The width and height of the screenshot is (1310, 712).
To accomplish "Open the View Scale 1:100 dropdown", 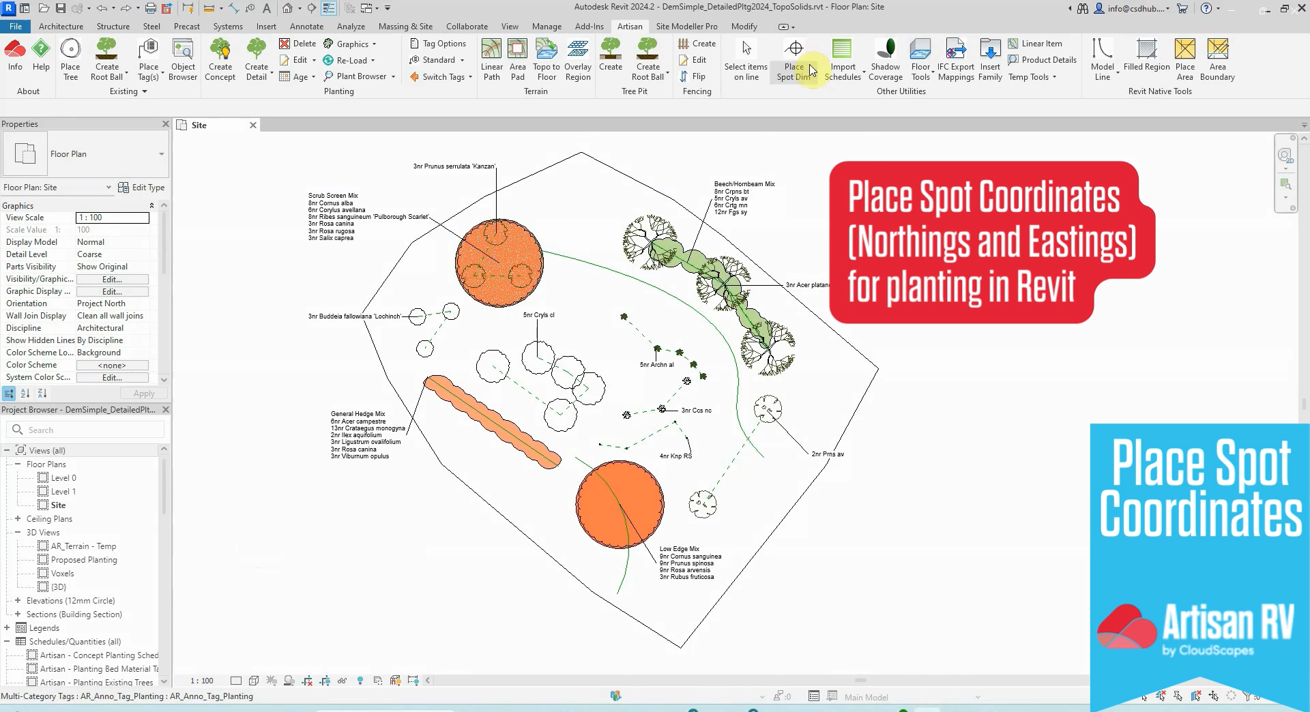I will [x=112, y=218].
